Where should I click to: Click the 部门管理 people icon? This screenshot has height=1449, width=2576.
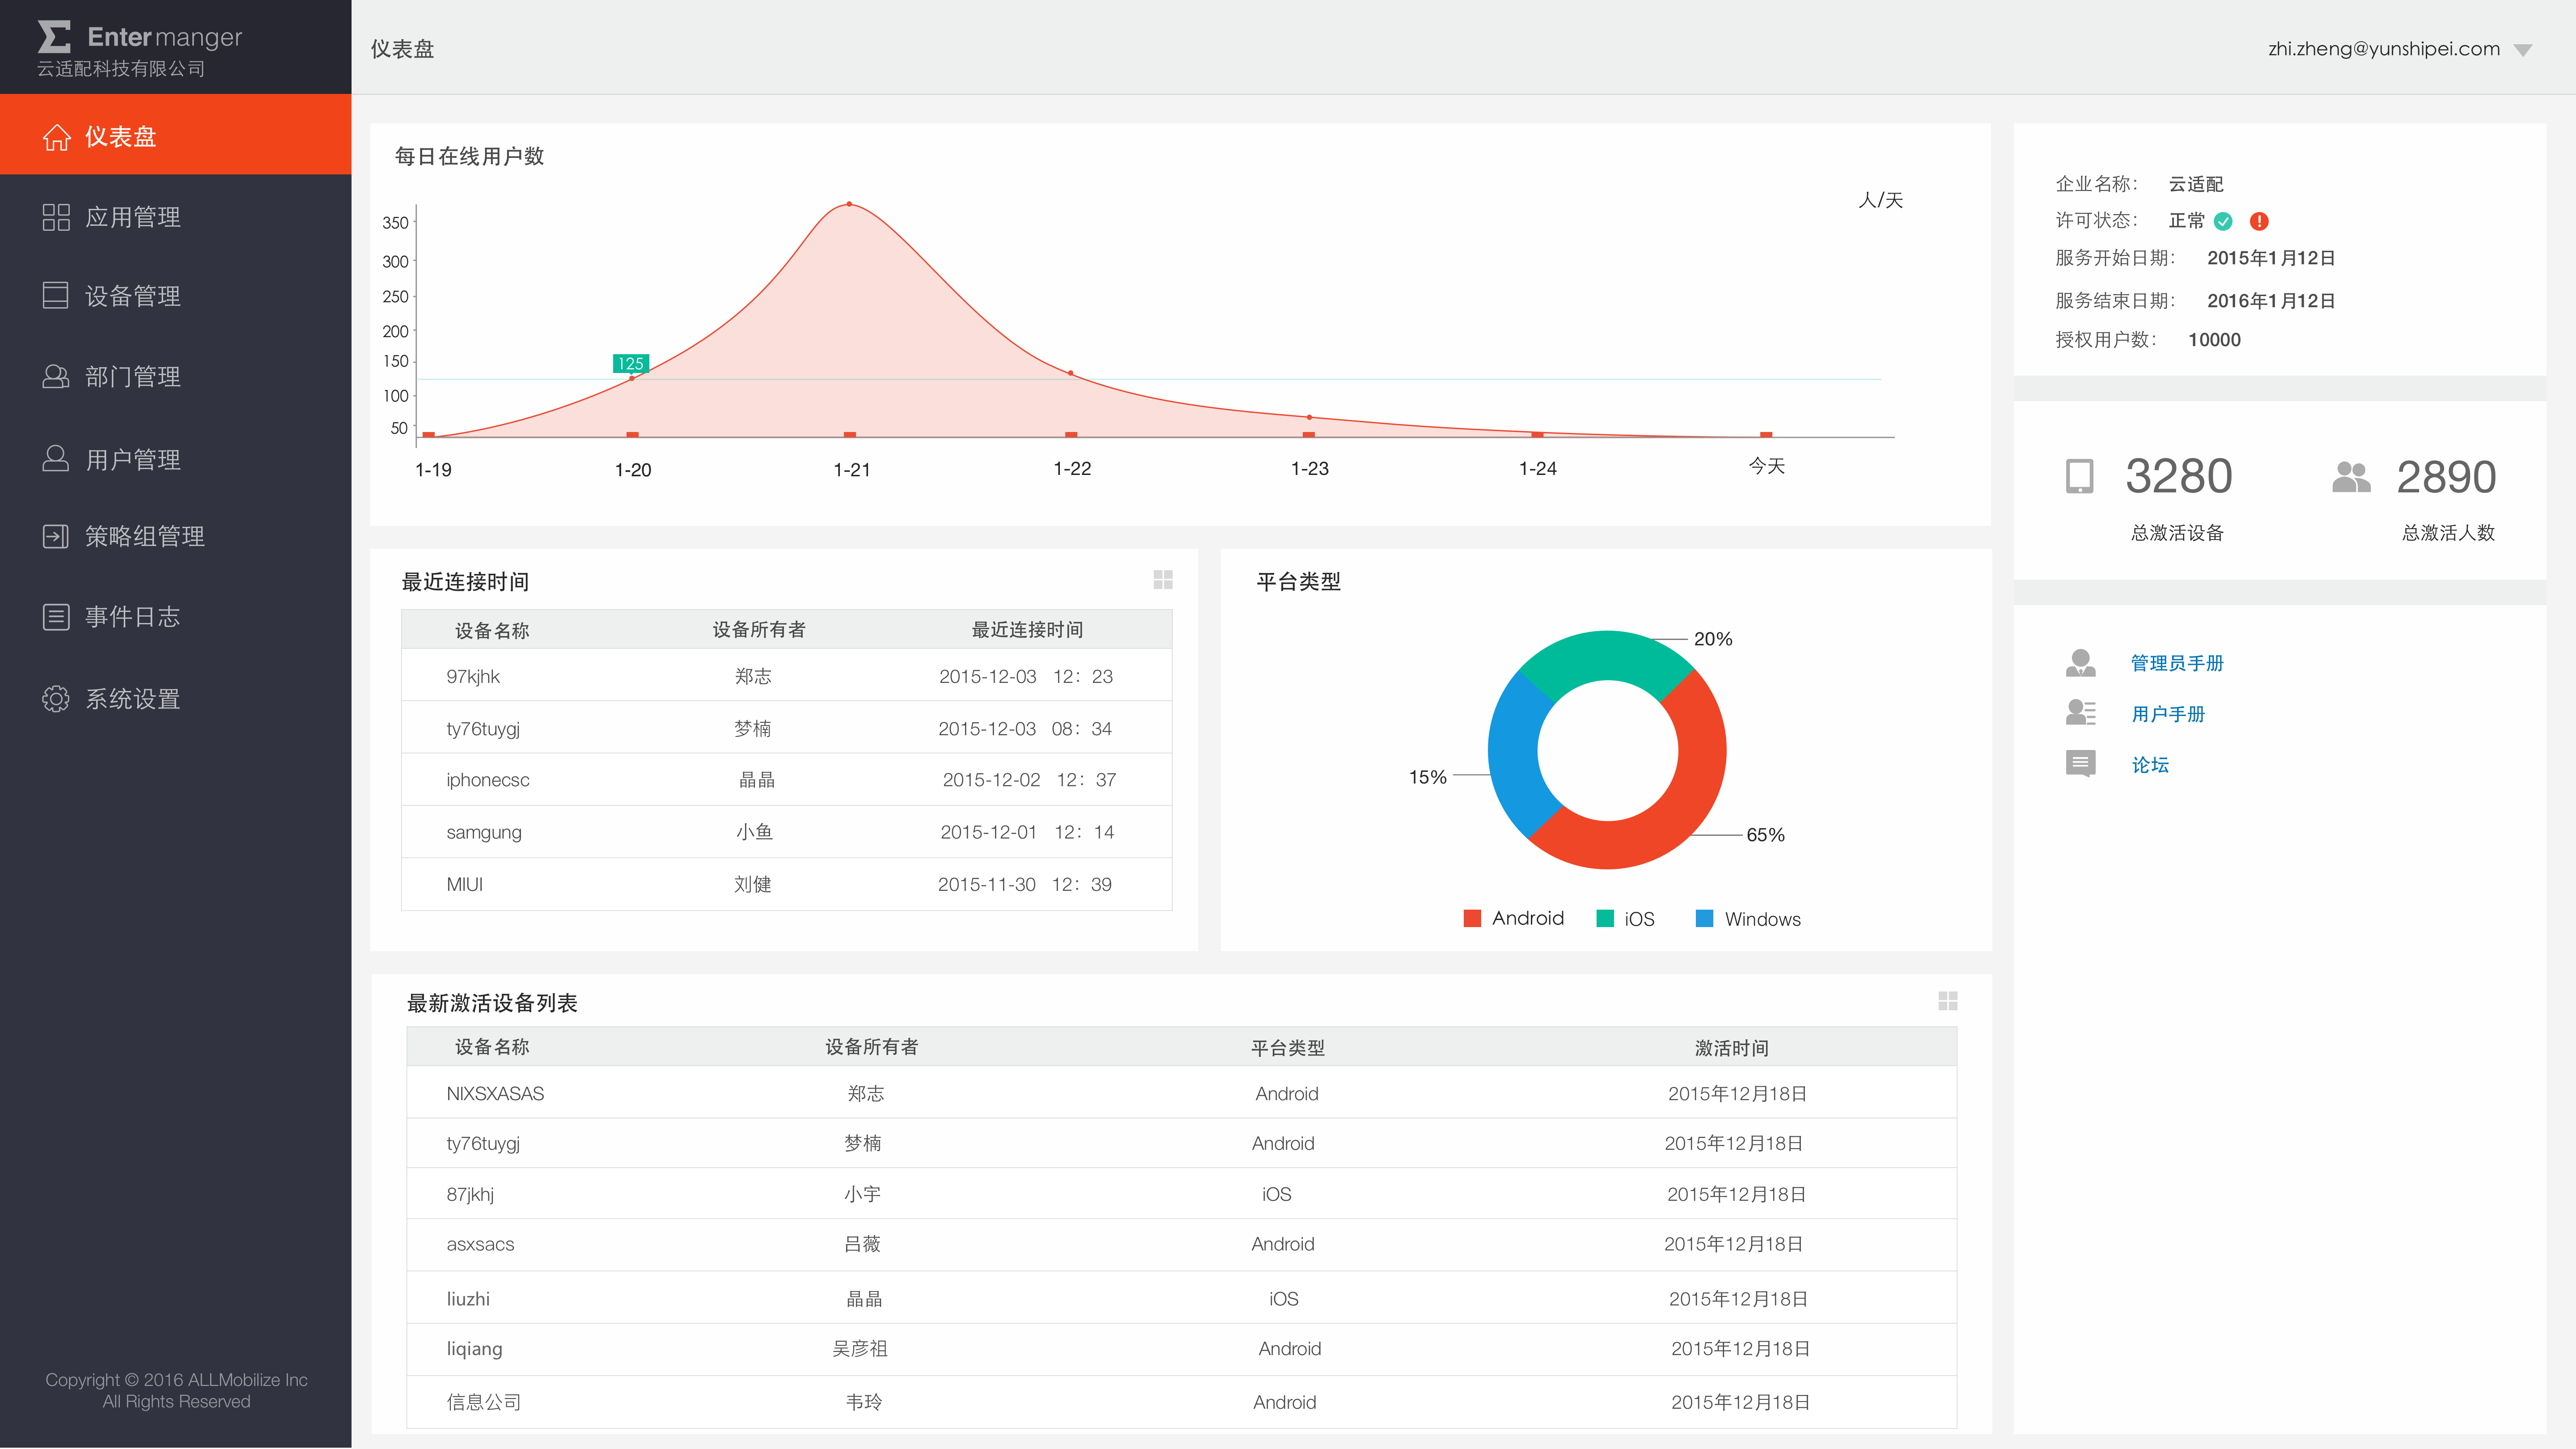[56, 377]
